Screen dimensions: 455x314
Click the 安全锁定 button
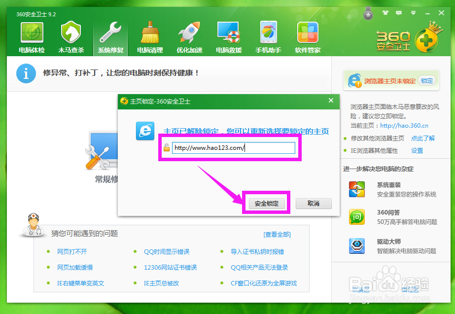click(267, 204)
